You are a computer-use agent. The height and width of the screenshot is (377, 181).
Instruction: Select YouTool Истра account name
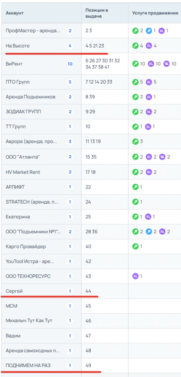coord(30,261)
